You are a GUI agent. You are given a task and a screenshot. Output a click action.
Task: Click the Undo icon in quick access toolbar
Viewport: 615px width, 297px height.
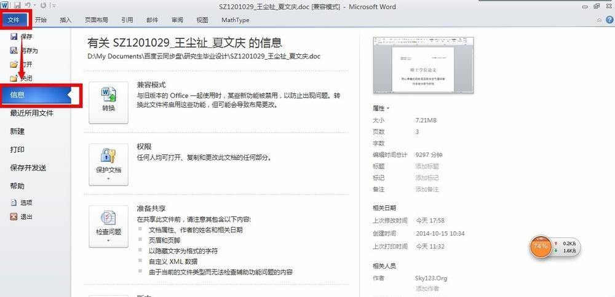click(28, 6)
